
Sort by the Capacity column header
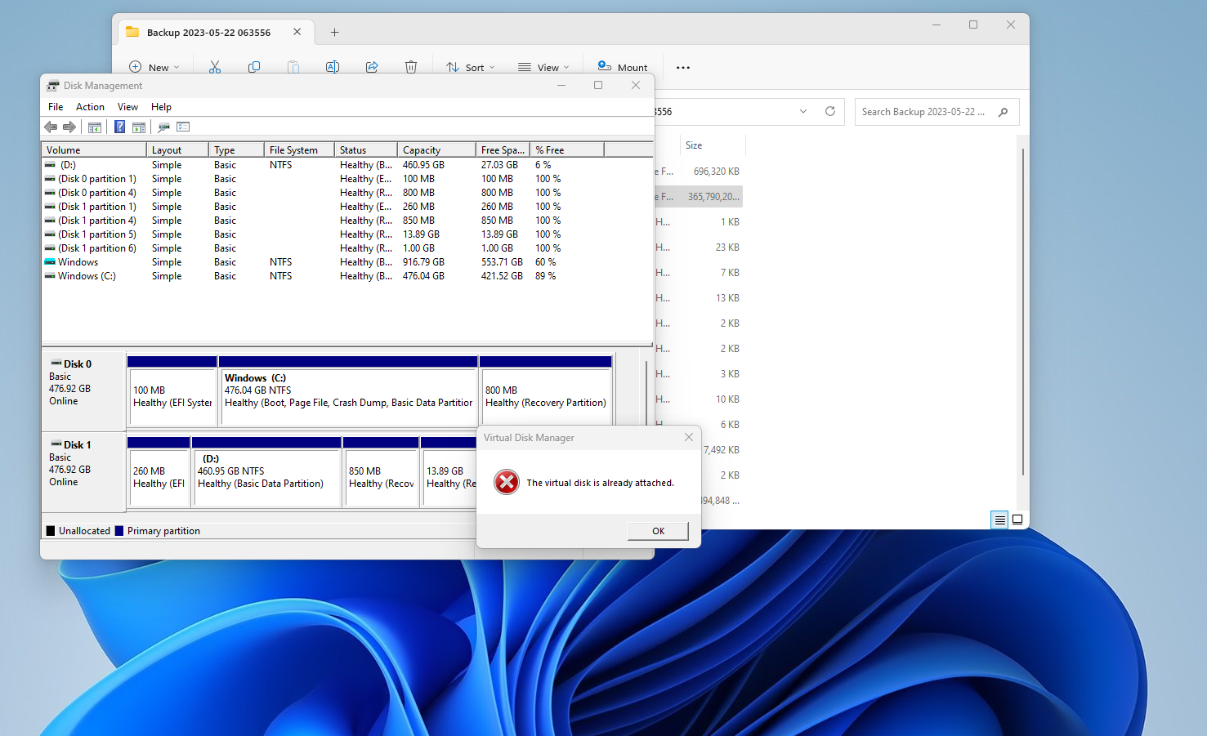pos(436,149)
